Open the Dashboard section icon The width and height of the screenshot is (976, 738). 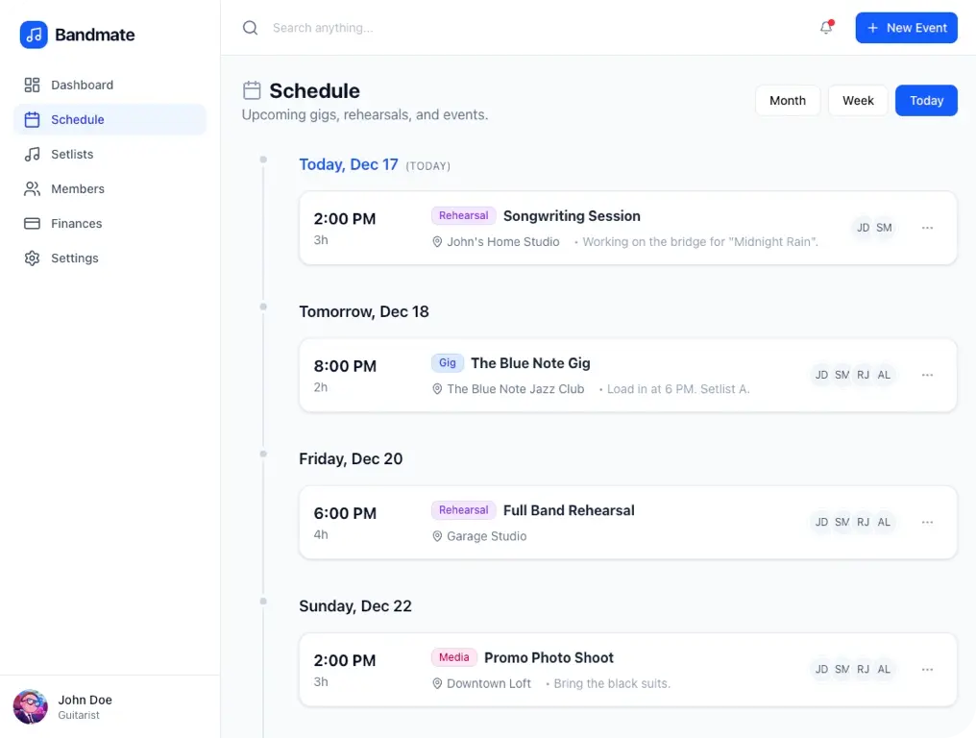tap(32, 85)
